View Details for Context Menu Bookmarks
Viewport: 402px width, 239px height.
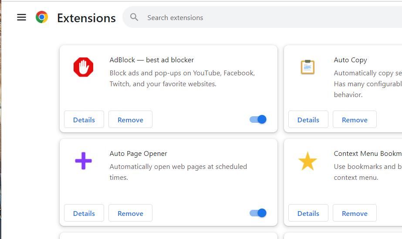coord(308,213)
